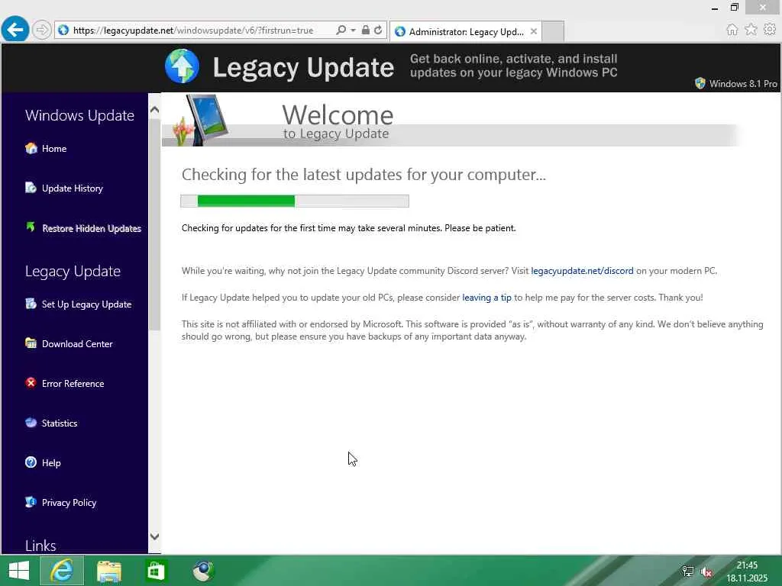Click the Download Center folder icon
The width and height of the screenshot is (782, 586).
tap(31, 343)
